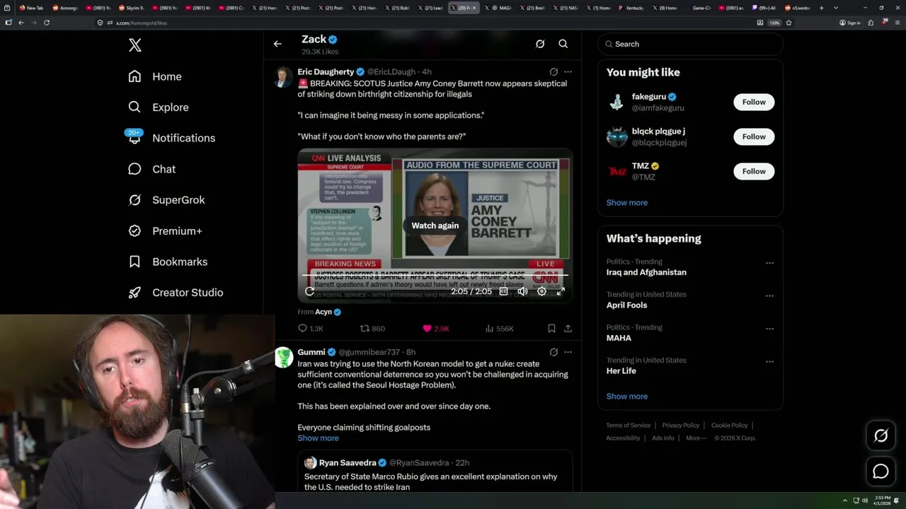The width and height of the screenshot is (906, 509).
Task: Open options for the April Fools trend
Action: [x=769, y=296]
